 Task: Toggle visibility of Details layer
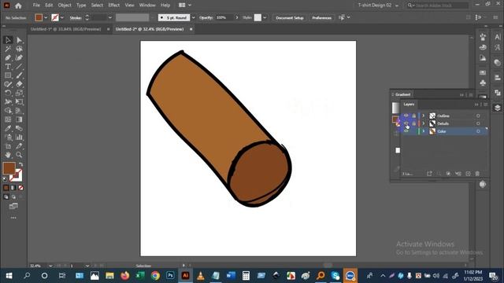click(406, 123)
